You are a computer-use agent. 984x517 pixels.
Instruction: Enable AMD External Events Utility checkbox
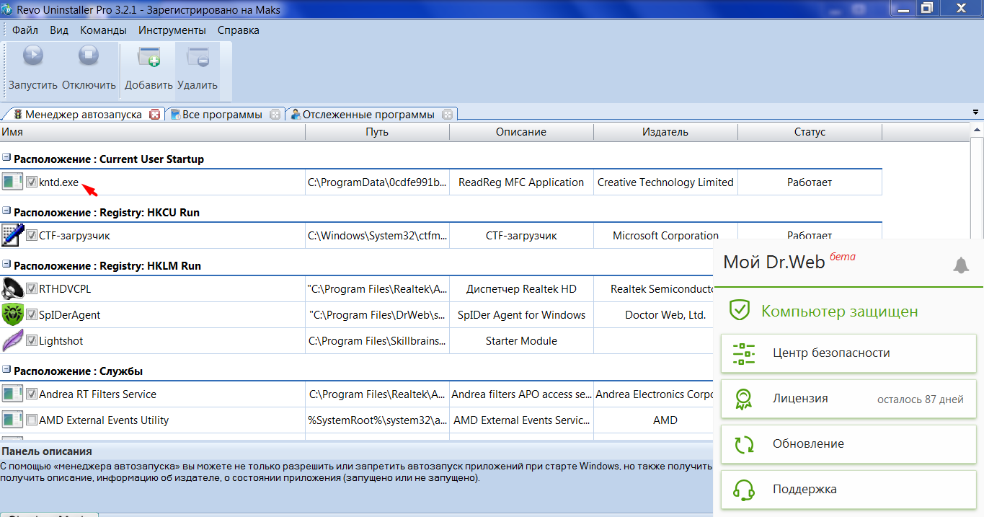click(32, 420)
